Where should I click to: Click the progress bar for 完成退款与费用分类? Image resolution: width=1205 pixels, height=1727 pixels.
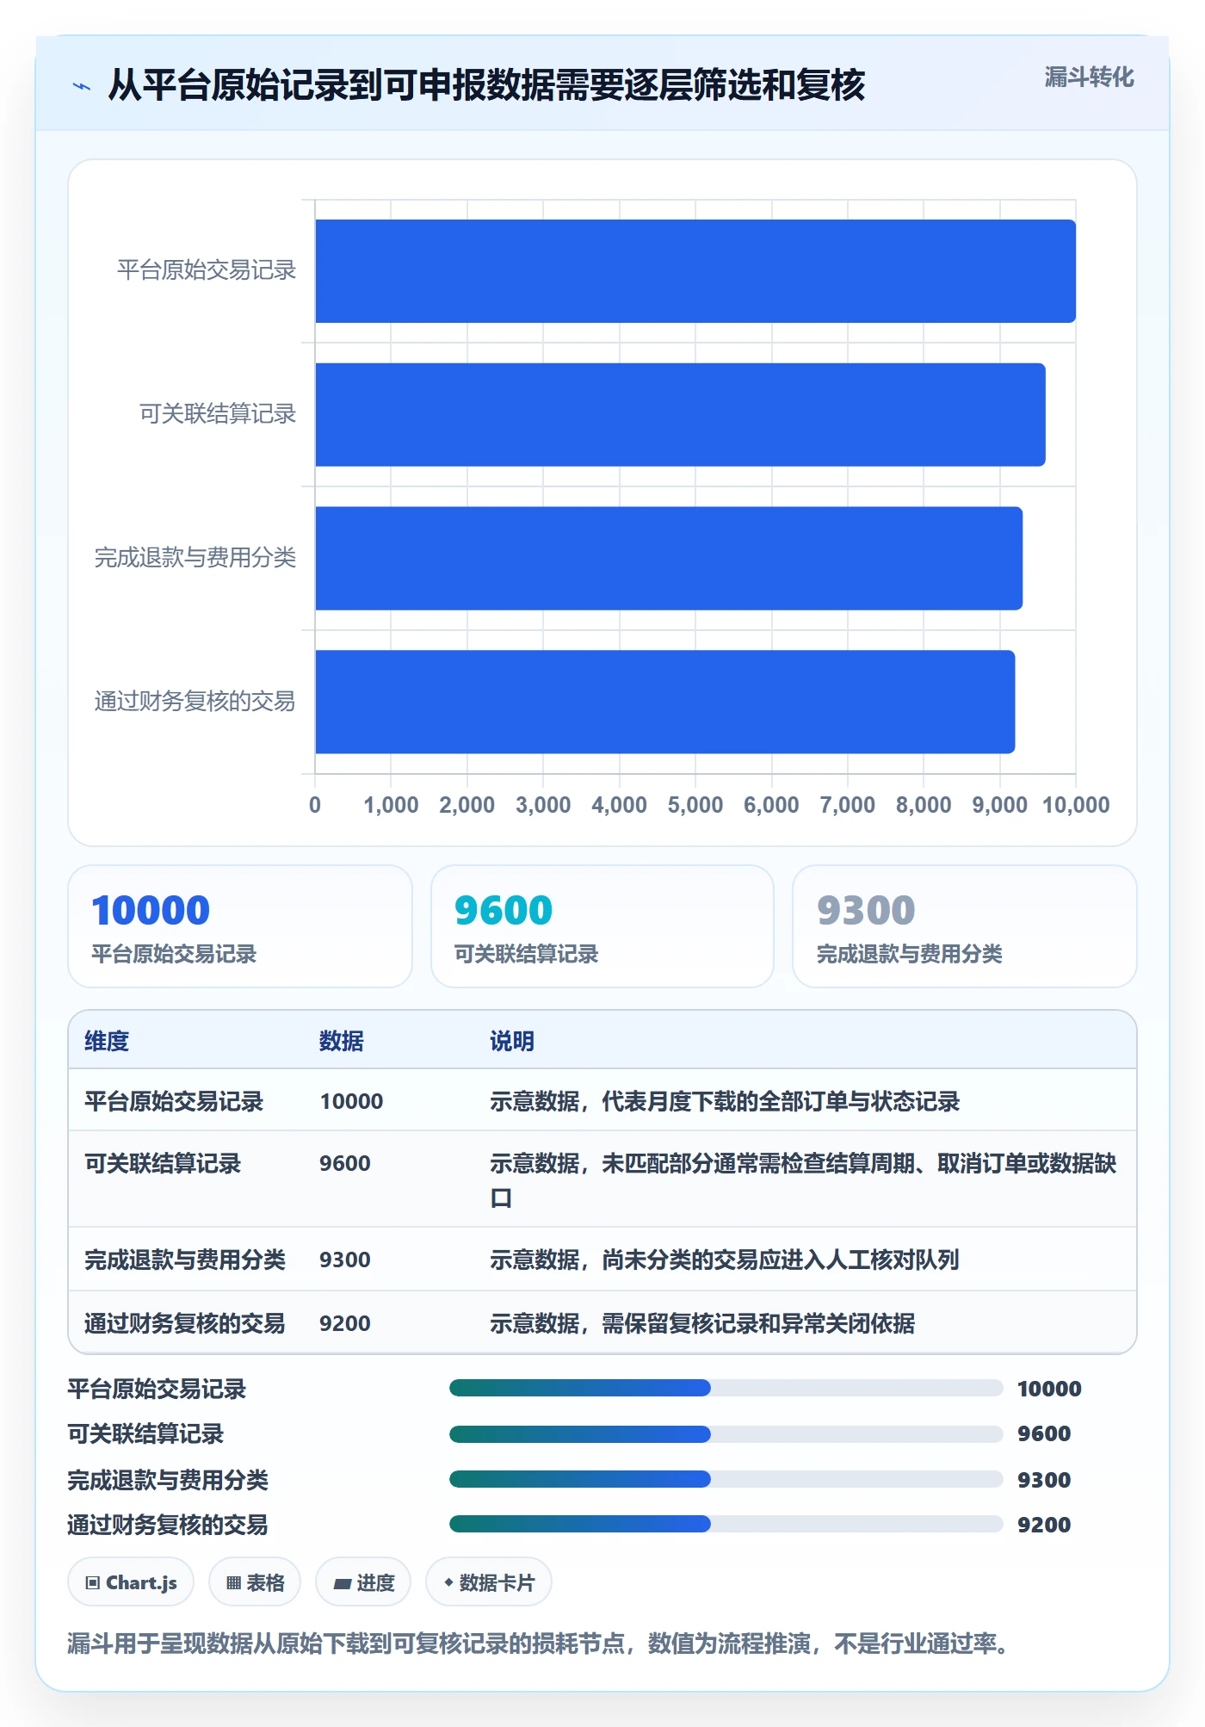(726, 1479)
